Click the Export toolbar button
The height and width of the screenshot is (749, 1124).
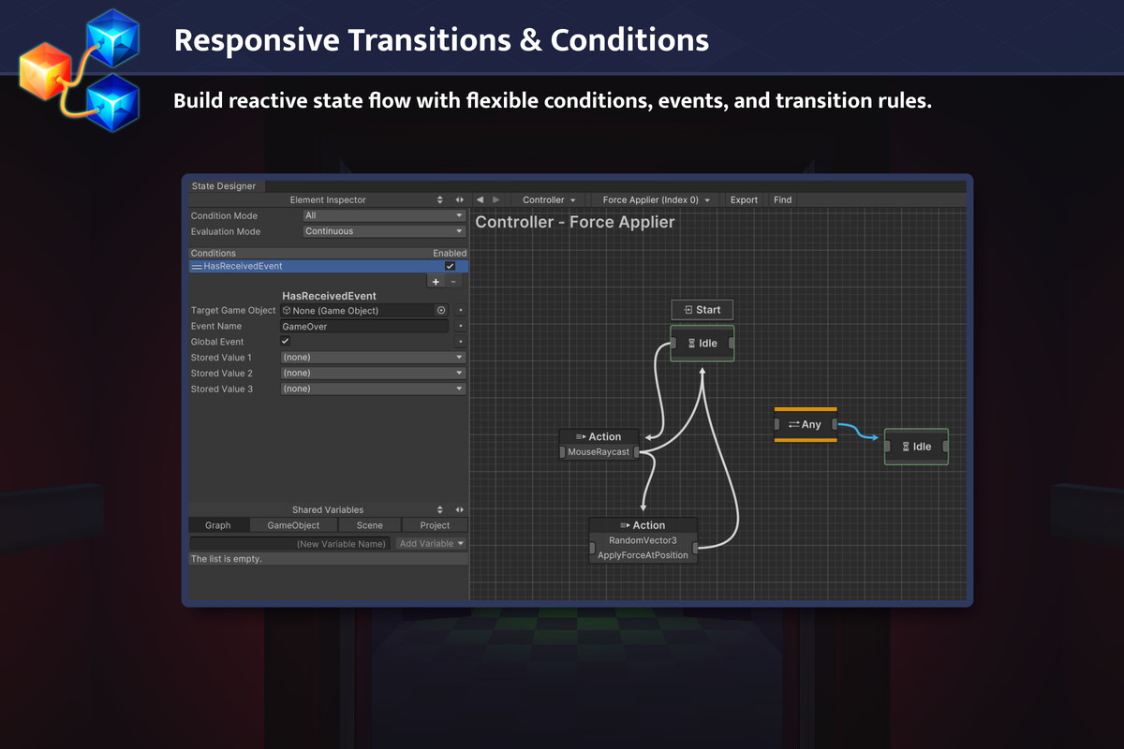(744, 199)
